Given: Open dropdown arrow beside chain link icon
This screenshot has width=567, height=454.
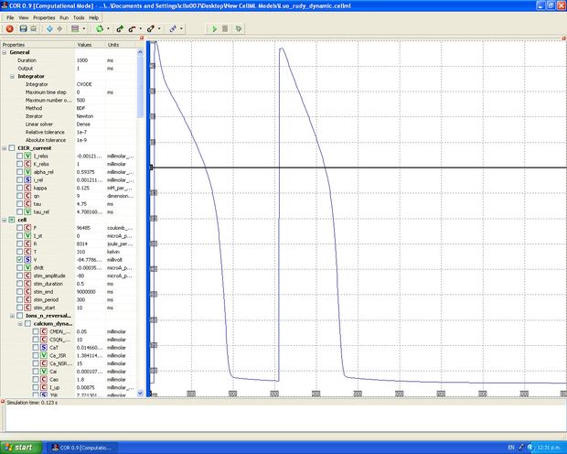Looking at the screenshot, I should coord(159,28).
